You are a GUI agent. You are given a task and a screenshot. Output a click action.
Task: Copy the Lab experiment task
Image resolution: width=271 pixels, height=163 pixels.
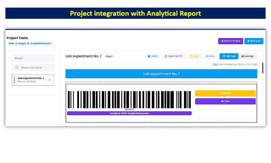(194, 56)
